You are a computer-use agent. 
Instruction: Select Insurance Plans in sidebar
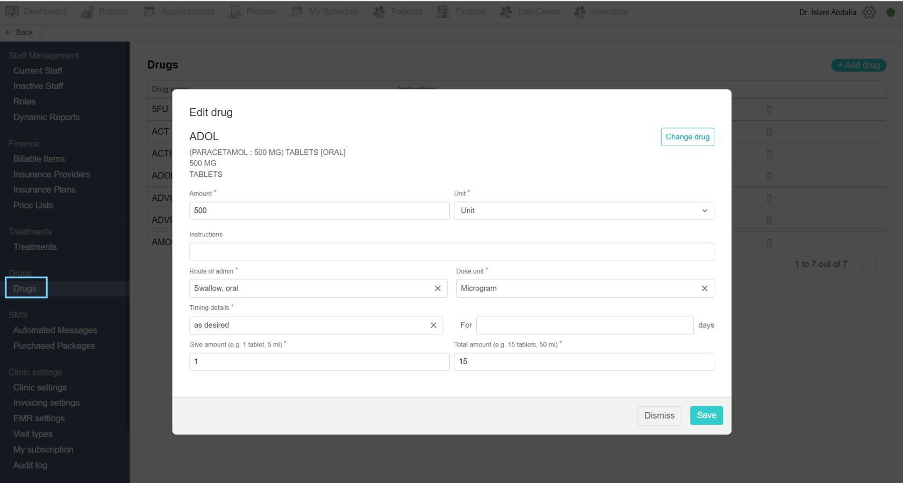pyautogui.click(x=44, y=190)
